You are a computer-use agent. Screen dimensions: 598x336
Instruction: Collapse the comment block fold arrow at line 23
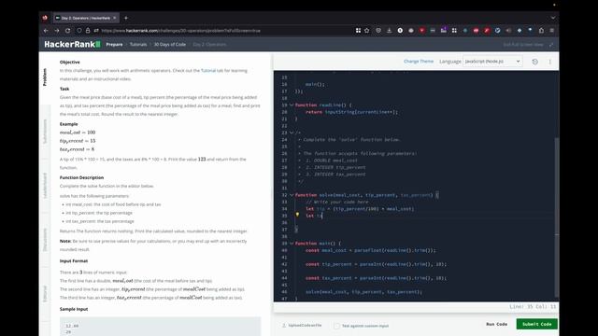292,133
